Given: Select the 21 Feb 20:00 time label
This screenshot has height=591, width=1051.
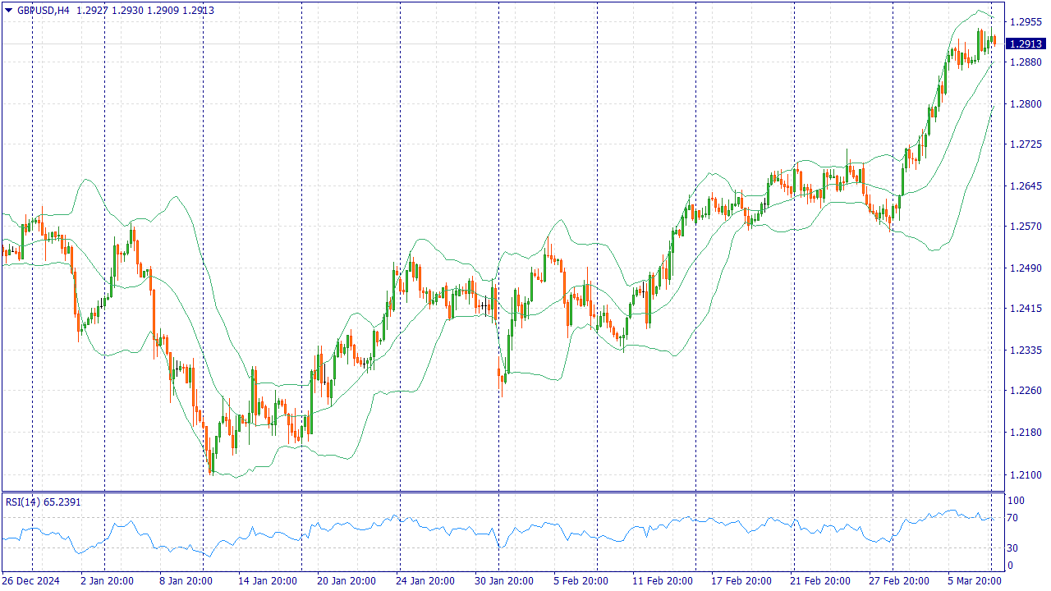Looking at the screenshot, I should [x=820, y=581].
